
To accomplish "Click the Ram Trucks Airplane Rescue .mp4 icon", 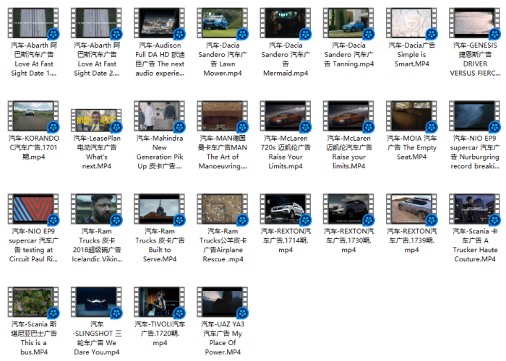I will [x=223, y=209].
